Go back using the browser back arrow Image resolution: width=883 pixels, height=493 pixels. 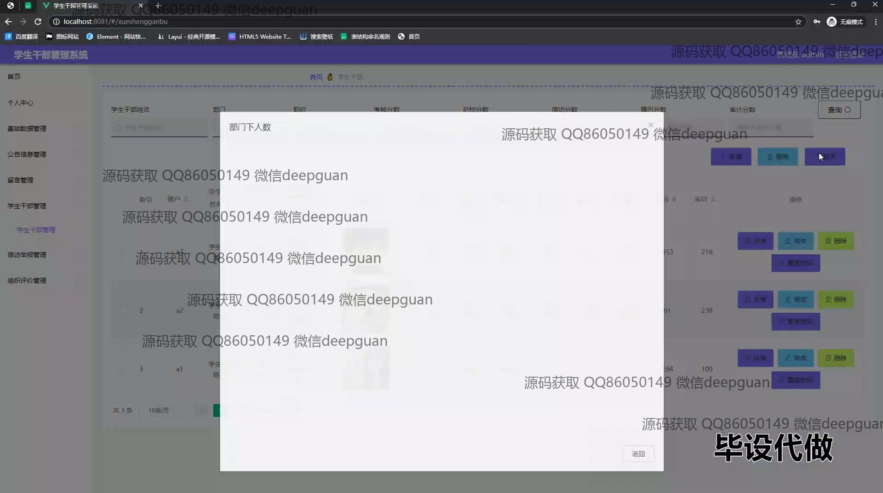point(8,22)
